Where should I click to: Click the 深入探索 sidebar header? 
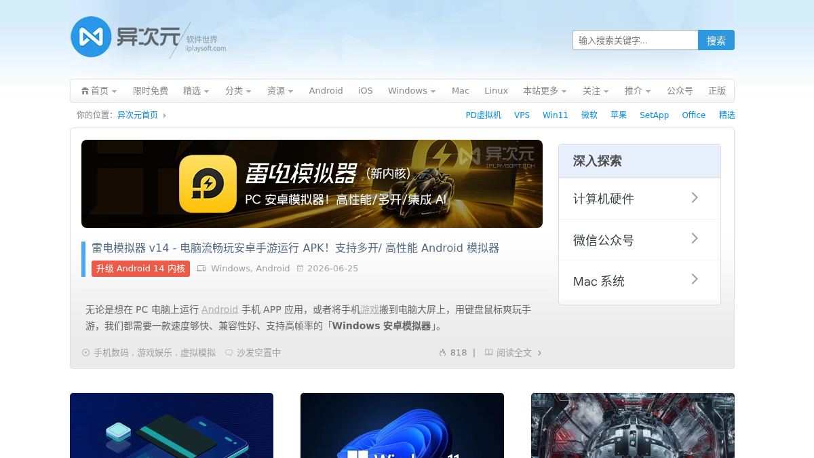(640, 161)
